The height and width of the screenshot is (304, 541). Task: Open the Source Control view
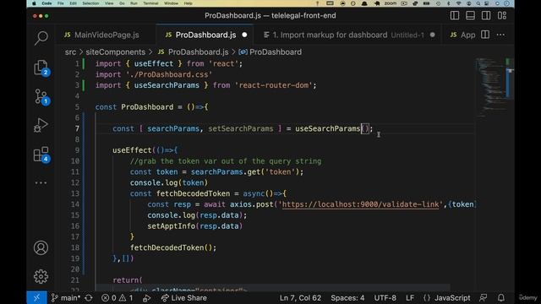tap(41, 97)
